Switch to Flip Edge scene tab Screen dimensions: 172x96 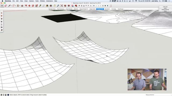(x=114, y=9)
